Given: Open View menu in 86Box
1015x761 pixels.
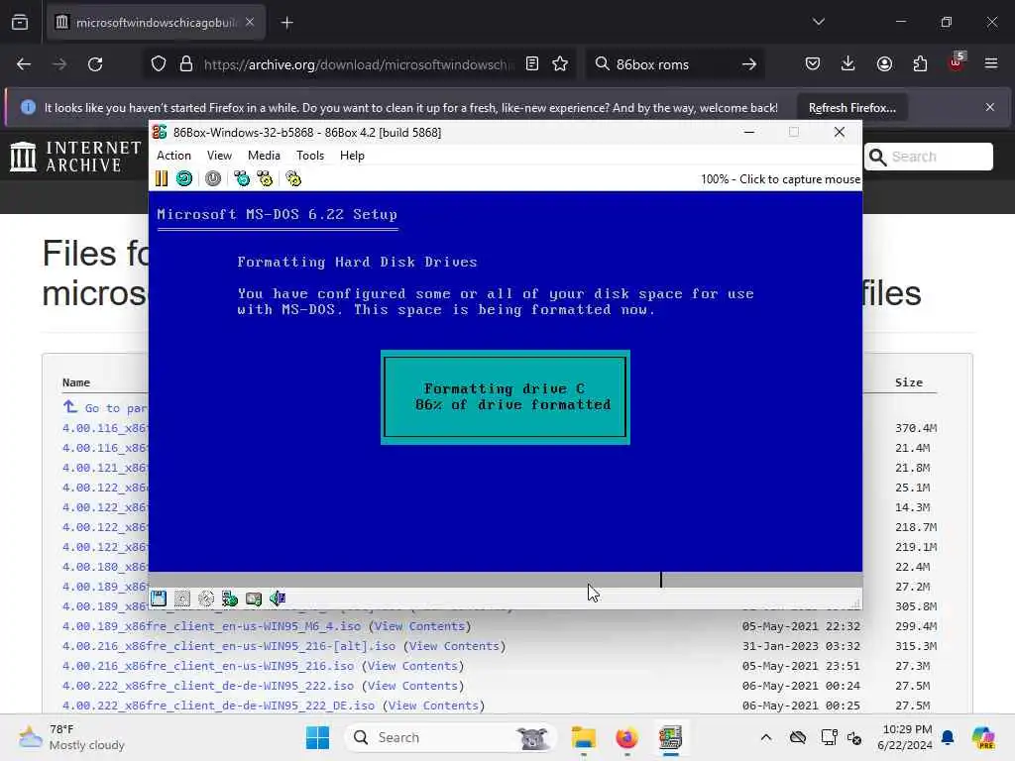Looking at the screenshot, I should [219, 156].
